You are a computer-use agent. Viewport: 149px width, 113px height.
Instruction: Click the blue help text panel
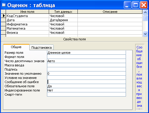point(139,77)
